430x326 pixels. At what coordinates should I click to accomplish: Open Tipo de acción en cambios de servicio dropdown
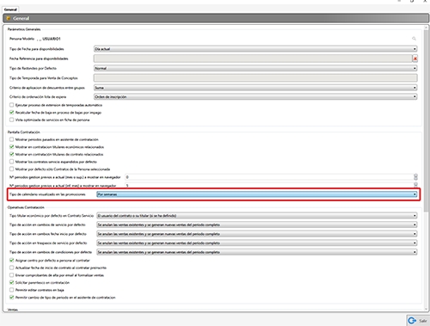257,225
